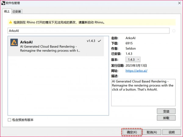Click the ArkoAI search input field
183x137 pixels.
88,31
